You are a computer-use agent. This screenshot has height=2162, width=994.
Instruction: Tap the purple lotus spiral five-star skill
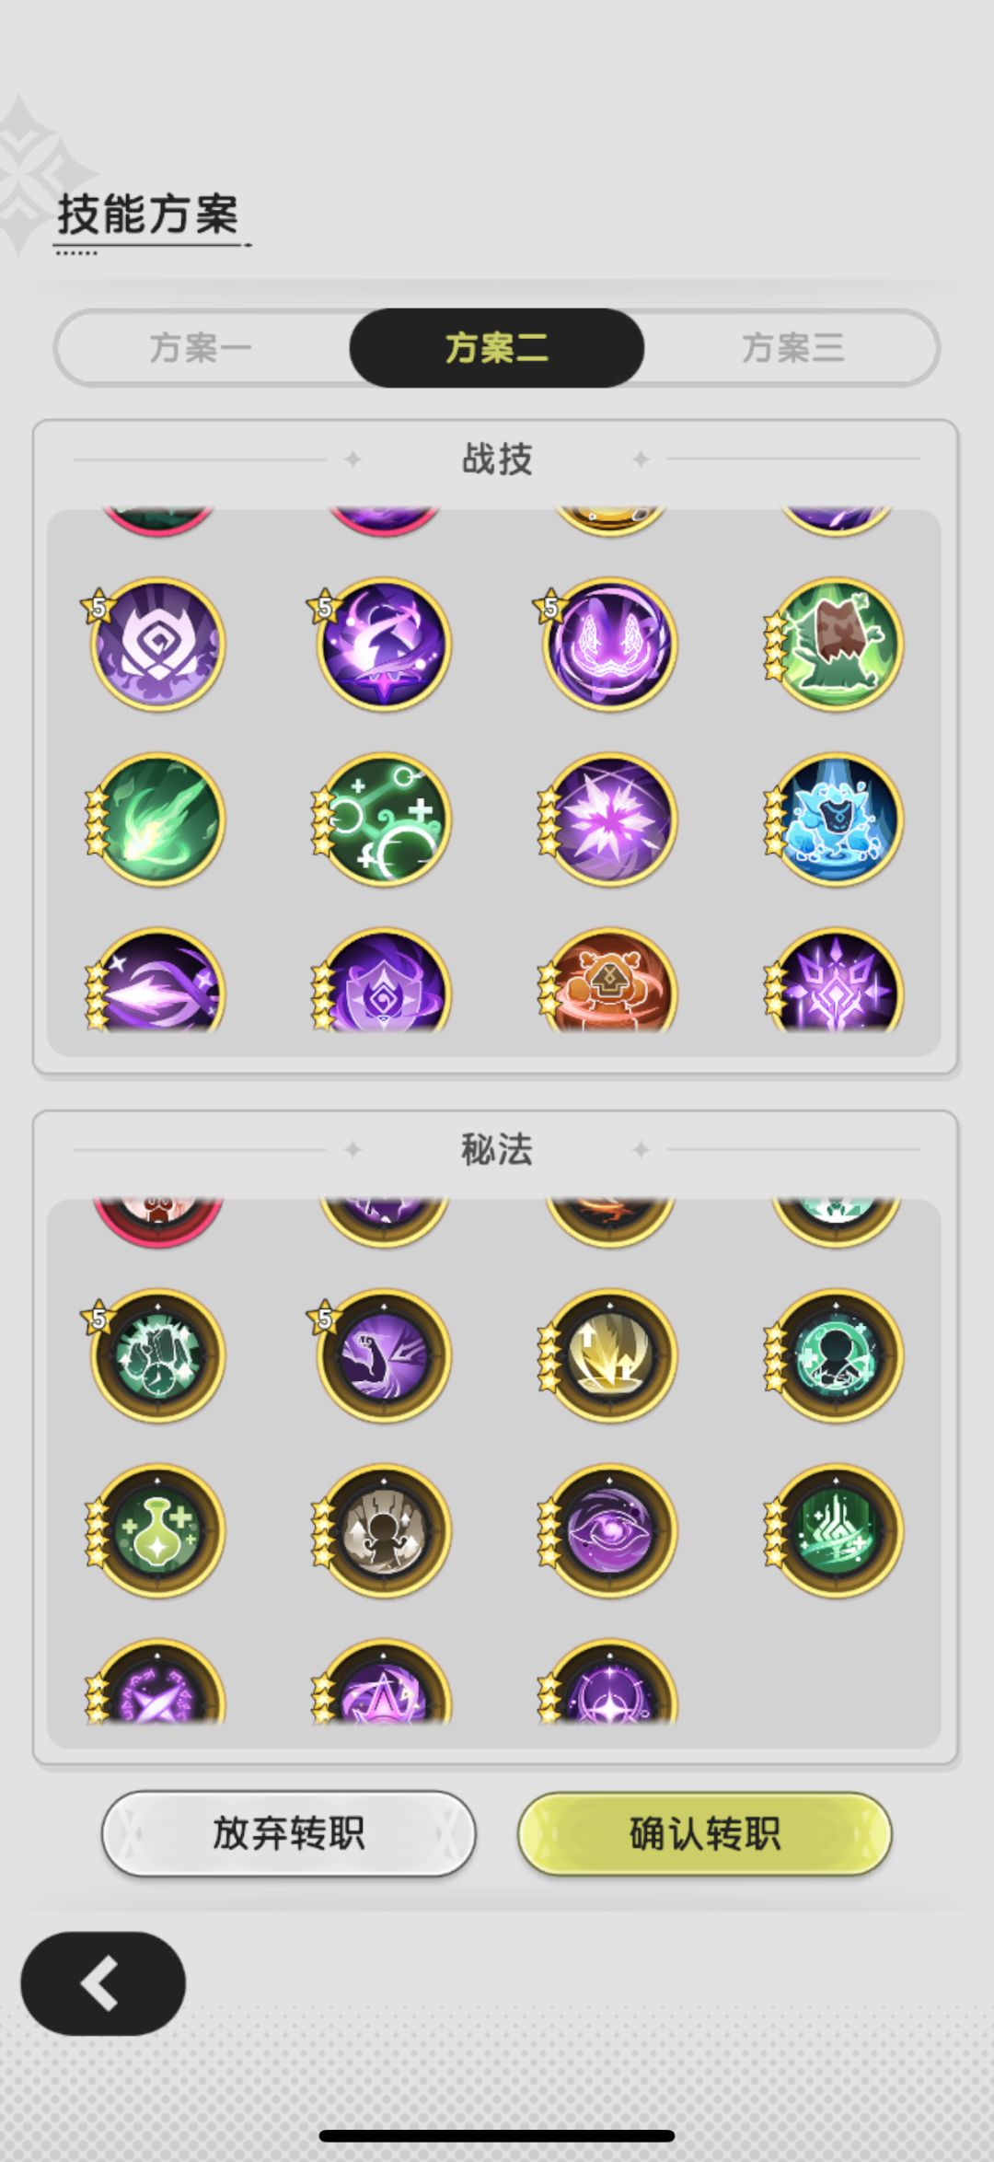[x=157, y=644]
